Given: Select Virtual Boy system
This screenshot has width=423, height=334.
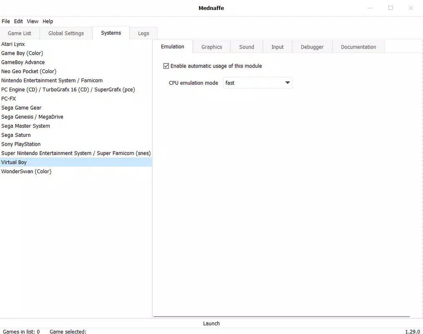Looking at the screenshot, I should click(76, 162).
